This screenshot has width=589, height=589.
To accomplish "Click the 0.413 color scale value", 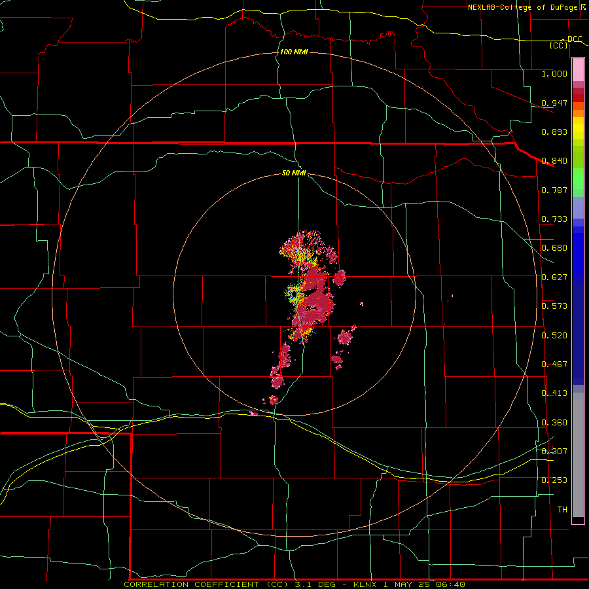I will (554, 393).
